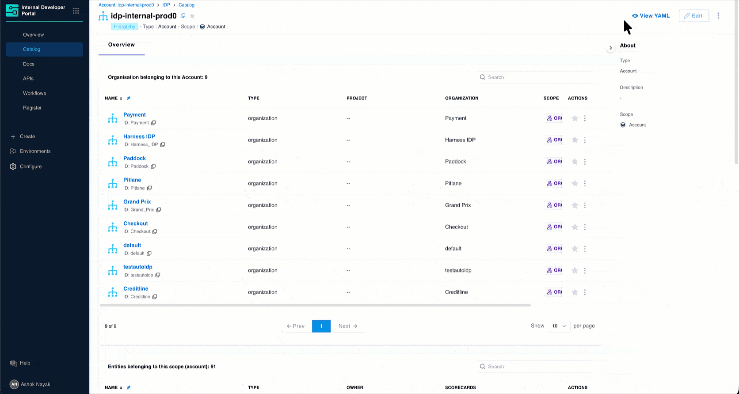Open the Creditline organization link
Image resolution: width=739 pixels, height=394 pixels.
(x=136, y=289)
